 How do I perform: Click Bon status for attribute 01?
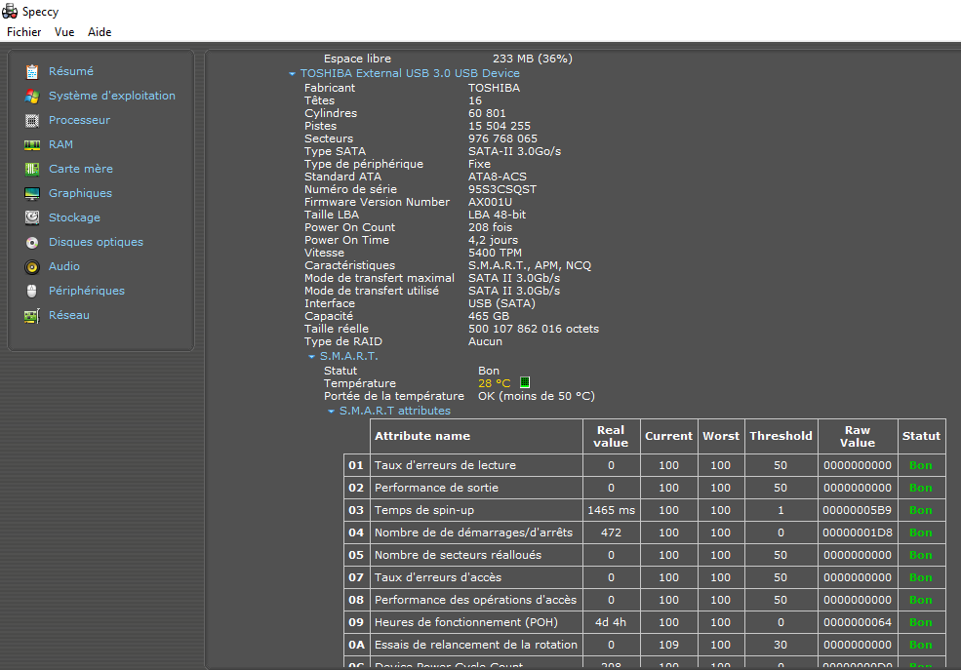pos(921,465)
